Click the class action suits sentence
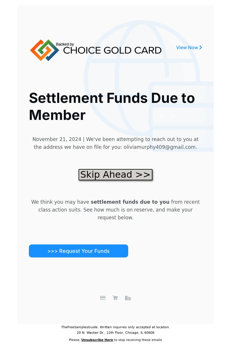This screenshot has height=345, width=231. tap(115, 210)
